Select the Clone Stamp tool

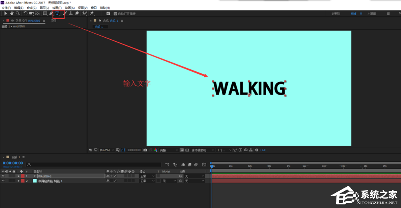pos(71,13)
